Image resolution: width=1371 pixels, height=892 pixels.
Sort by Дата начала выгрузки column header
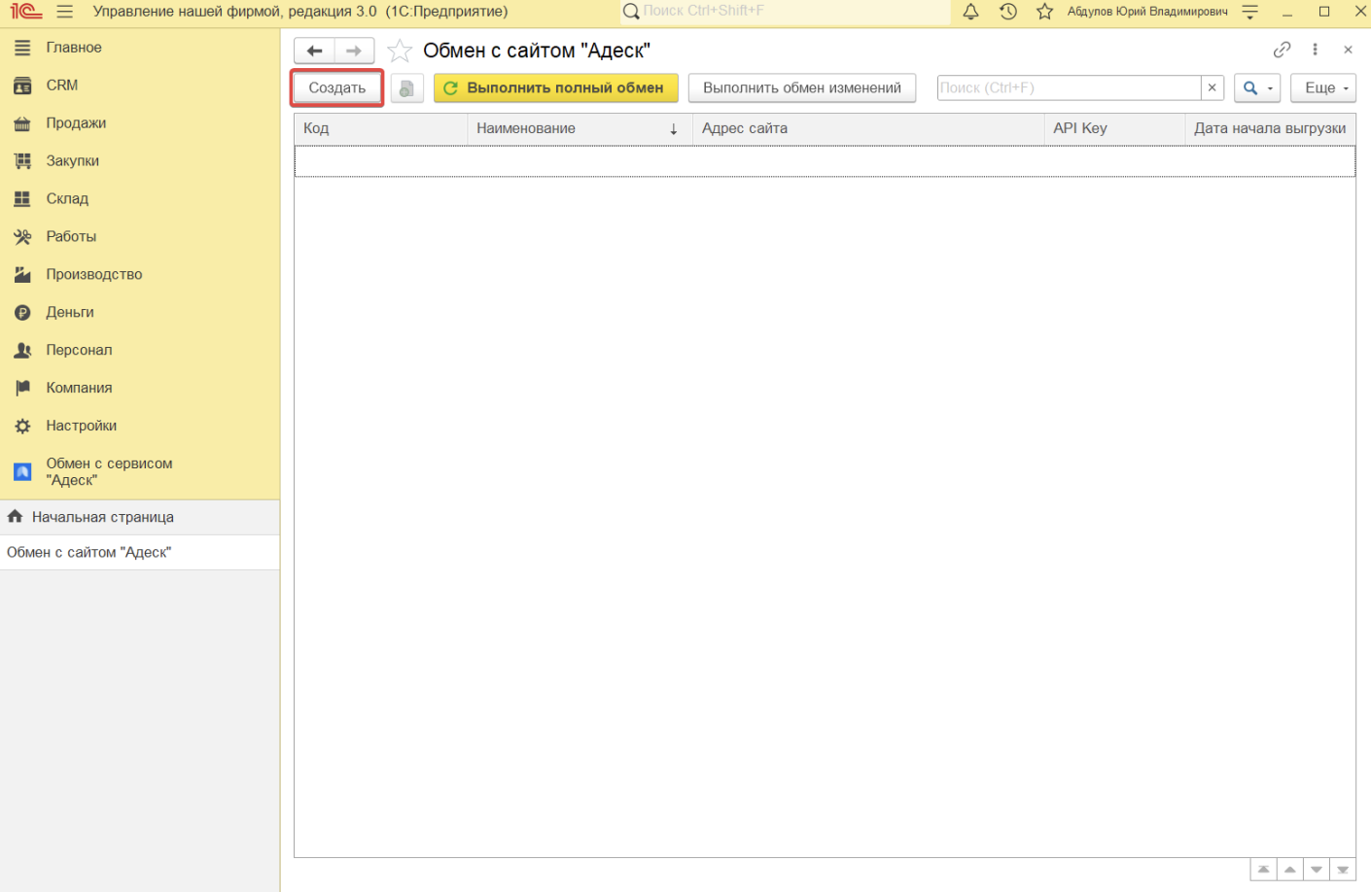pos(1270,129)
